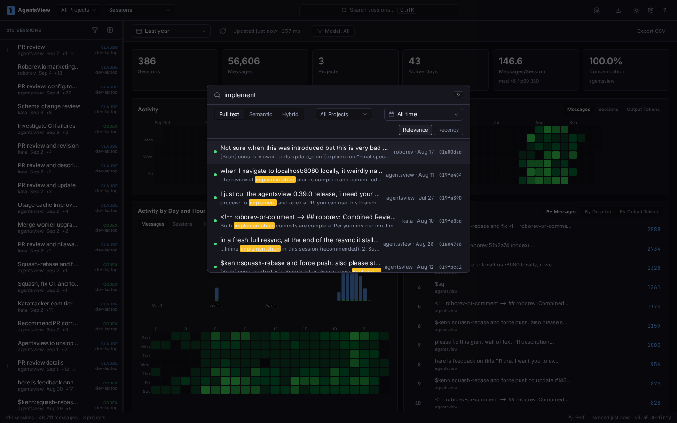Click the checkmark icon beside 210 Sessions
The height and width of the screenshot is (423, 677).
tap(81, 30)
